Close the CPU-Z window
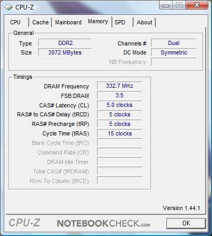 [x=197, y=5]
